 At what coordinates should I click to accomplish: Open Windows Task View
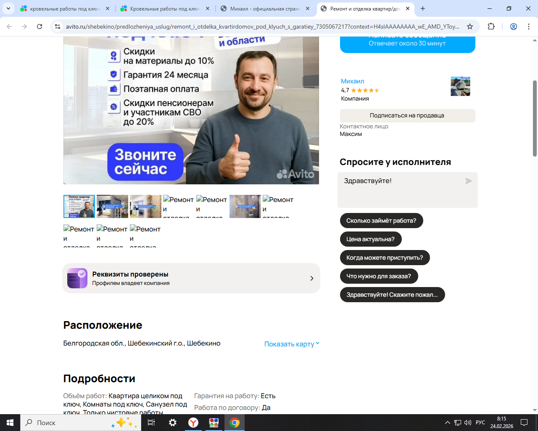[151, 423]
